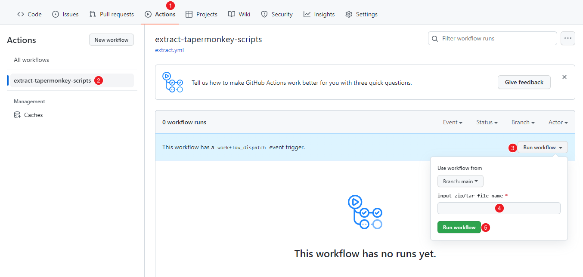Click the extract-tapermonkey-scripts page heading
This screenshot has height=277, width=583.
[x=208, y=39]
